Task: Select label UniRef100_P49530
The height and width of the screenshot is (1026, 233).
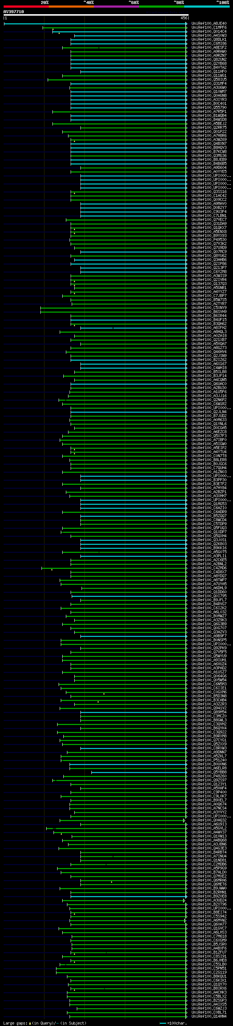Action: (x=209, y=240)
